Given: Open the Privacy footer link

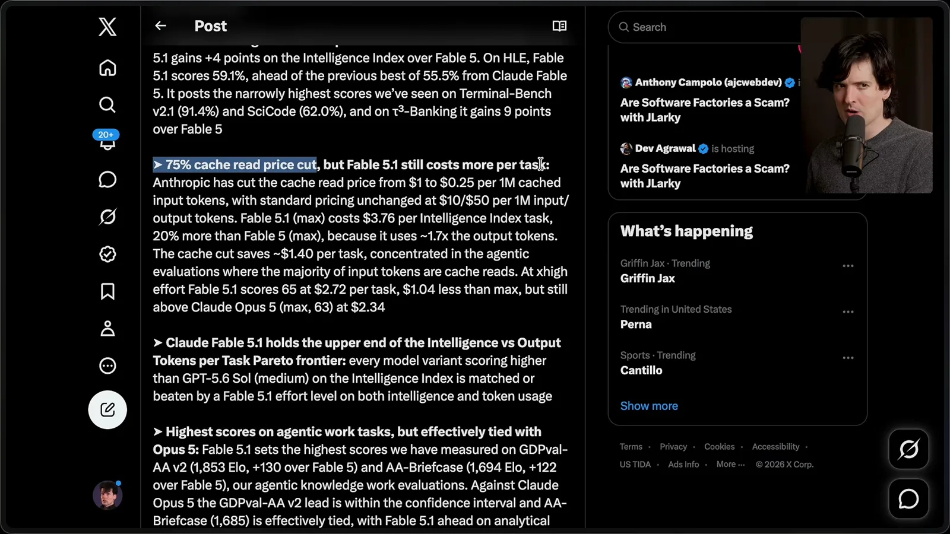Looking at the screenshot, I should click(673, 447).
